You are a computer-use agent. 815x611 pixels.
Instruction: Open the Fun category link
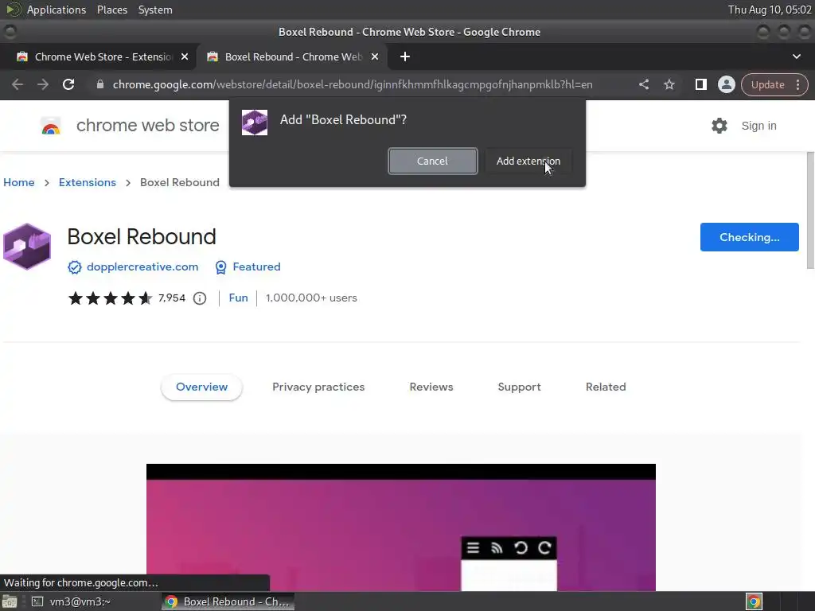tap(238, 298)
